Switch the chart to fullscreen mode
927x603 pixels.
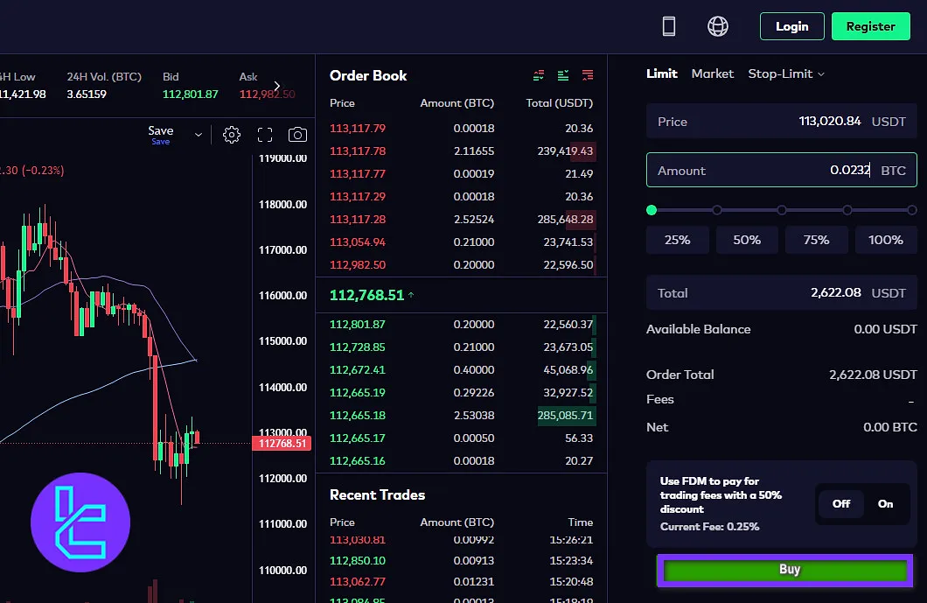[265, 135]
